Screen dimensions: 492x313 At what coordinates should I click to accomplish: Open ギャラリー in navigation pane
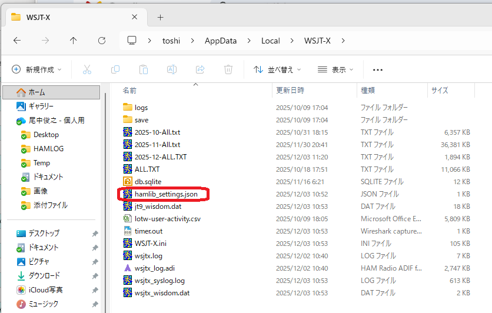[x=41, y=106]
